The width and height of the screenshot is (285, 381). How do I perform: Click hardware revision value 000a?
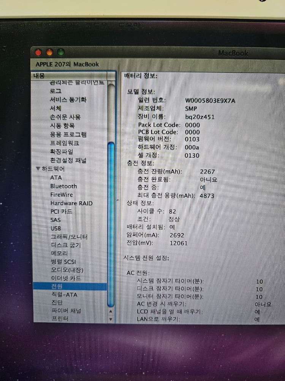192,147
